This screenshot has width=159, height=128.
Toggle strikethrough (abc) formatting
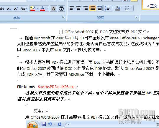2,9
